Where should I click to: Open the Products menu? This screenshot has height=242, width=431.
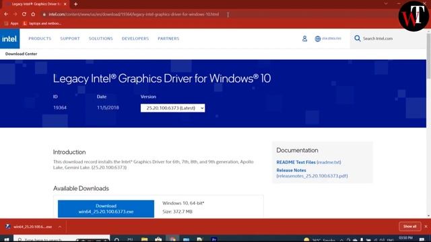(40, 39)
